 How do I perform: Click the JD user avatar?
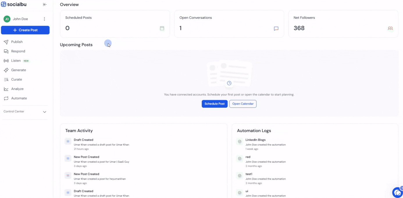(x=7, y=19)
